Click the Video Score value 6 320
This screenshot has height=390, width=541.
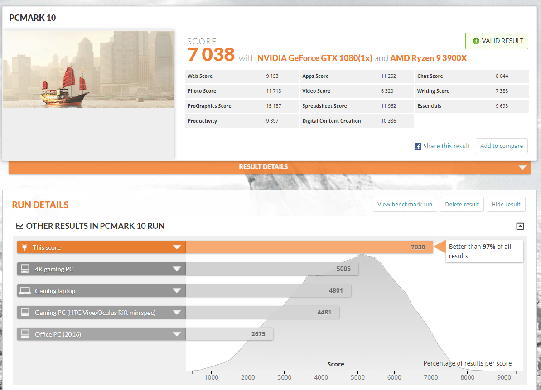coord(387,91)
